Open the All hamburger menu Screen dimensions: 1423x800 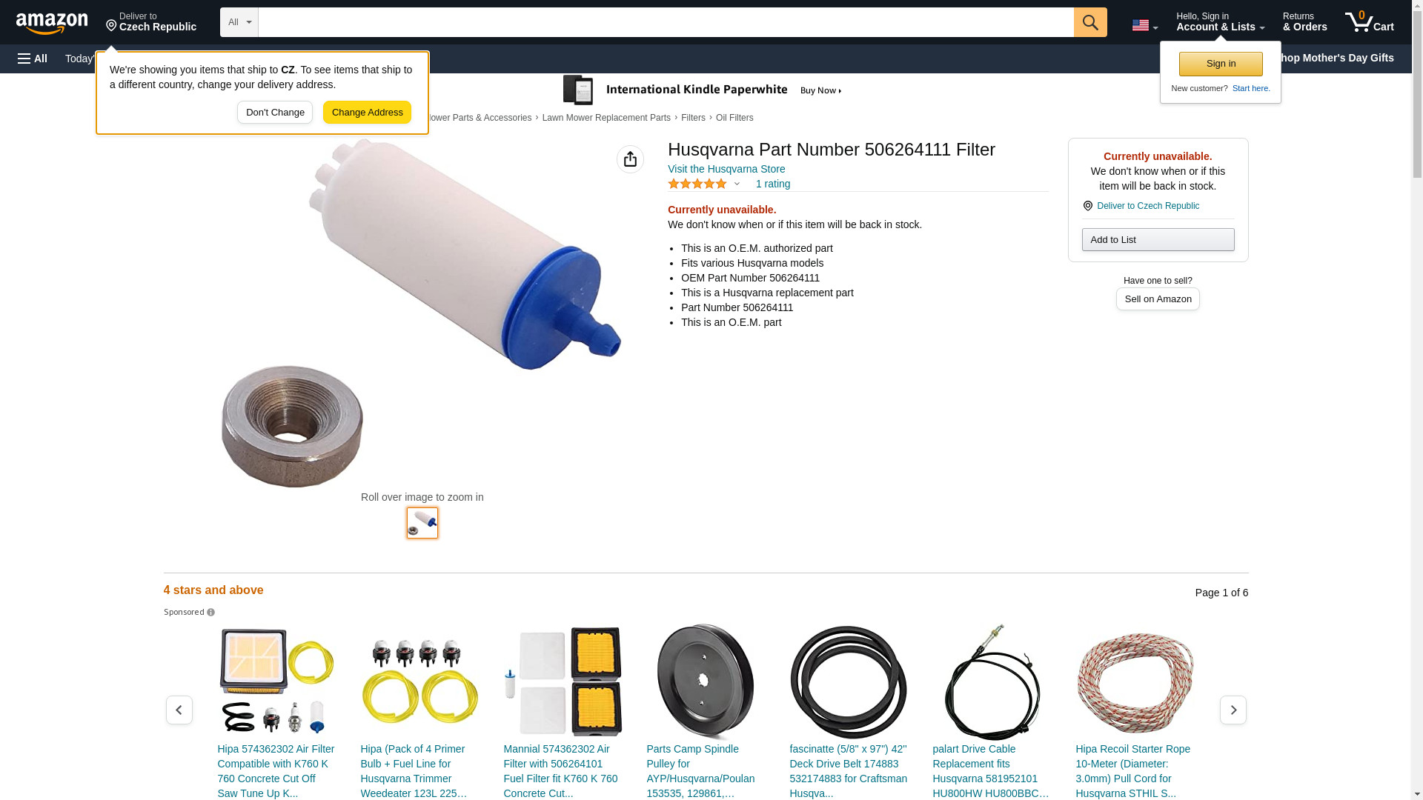tap(33, 59)
